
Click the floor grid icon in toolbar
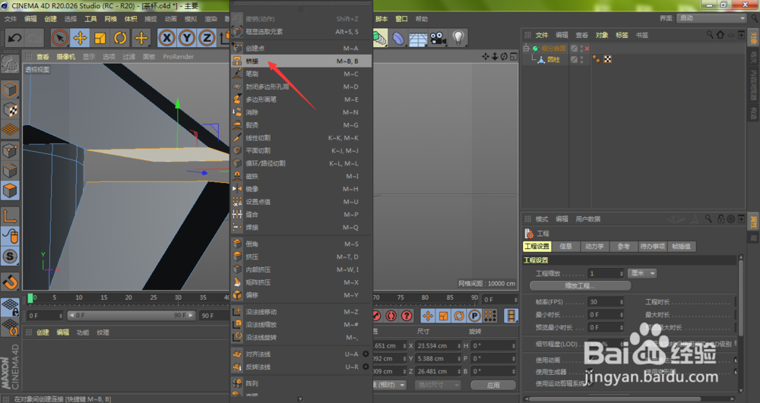click(418, 39)
